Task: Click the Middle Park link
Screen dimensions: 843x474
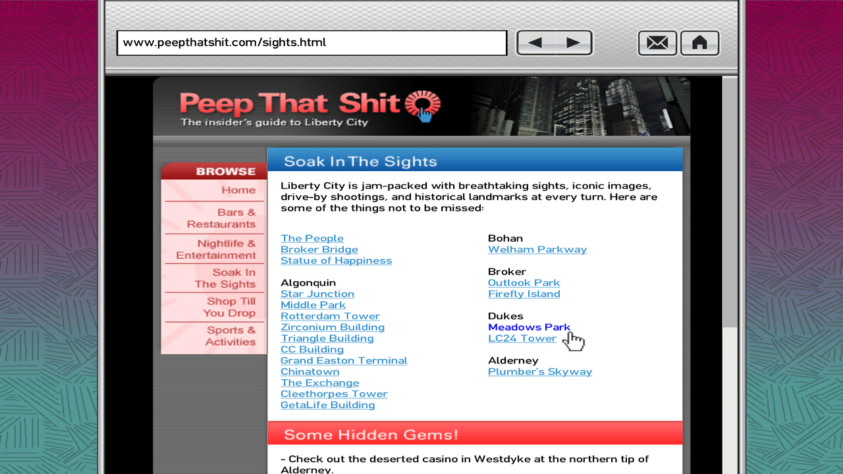Action: (x=313, y=305)
